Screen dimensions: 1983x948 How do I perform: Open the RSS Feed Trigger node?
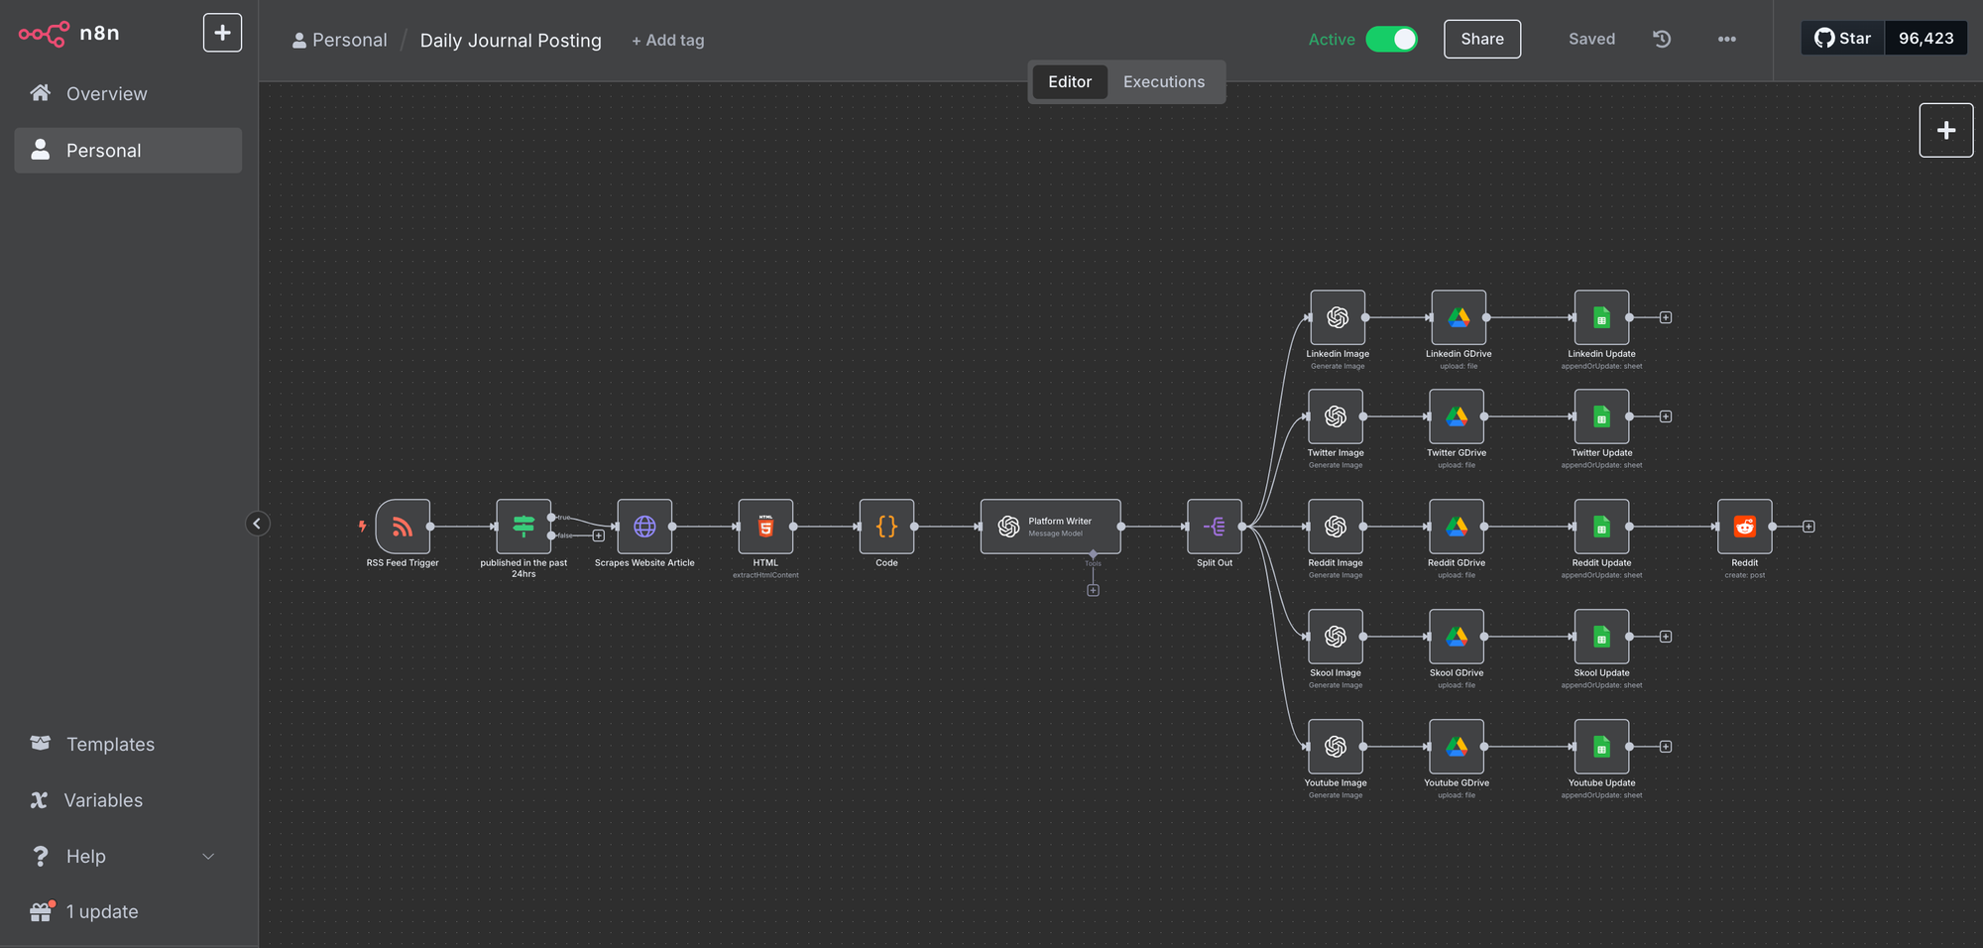click(403, 526)
